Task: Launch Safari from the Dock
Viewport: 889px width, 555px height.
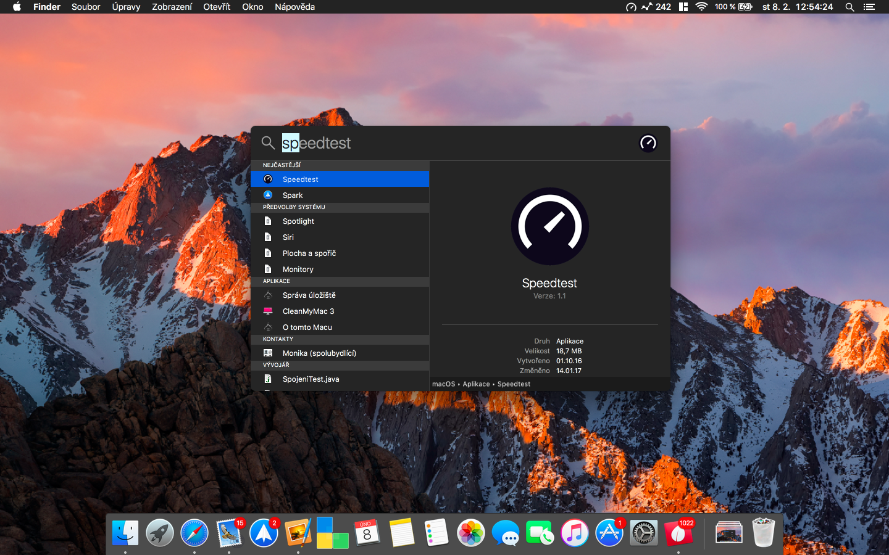Action: tap(194, 533)
